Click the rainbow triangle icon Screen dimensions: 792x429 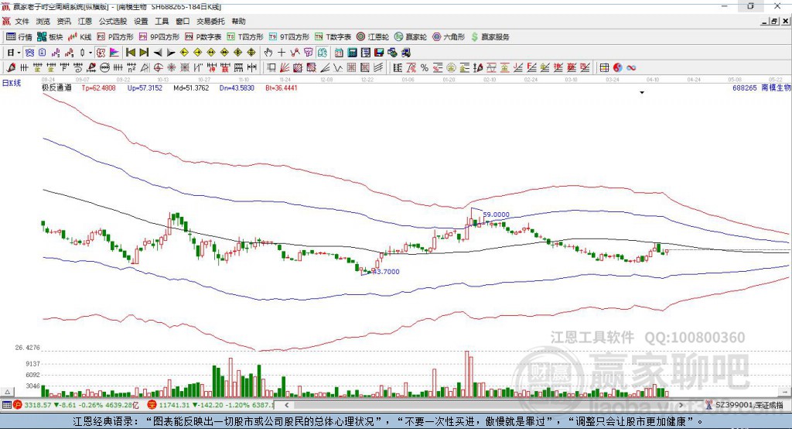[114, 53]
